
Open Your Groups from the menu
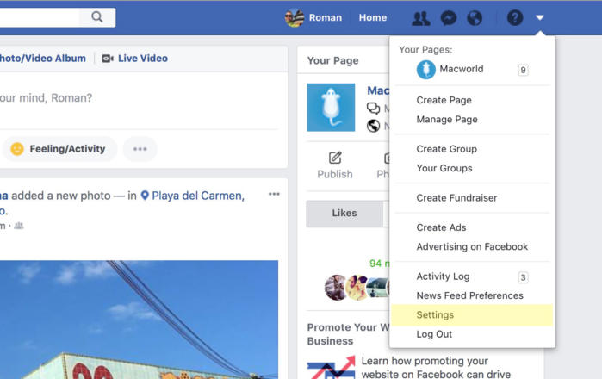444,168
